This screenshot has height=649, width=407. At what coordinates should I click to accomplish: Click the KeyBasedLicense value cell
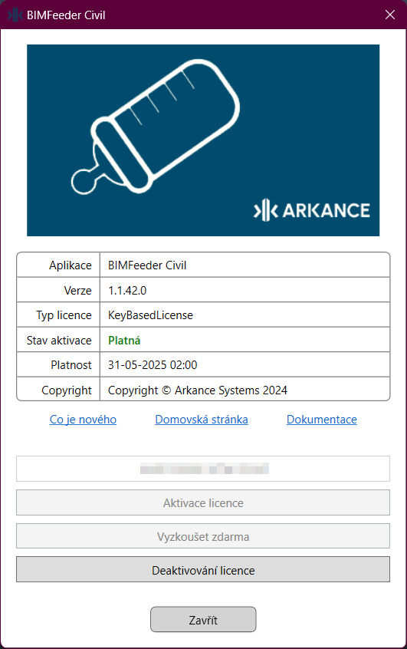click(245, 315)
